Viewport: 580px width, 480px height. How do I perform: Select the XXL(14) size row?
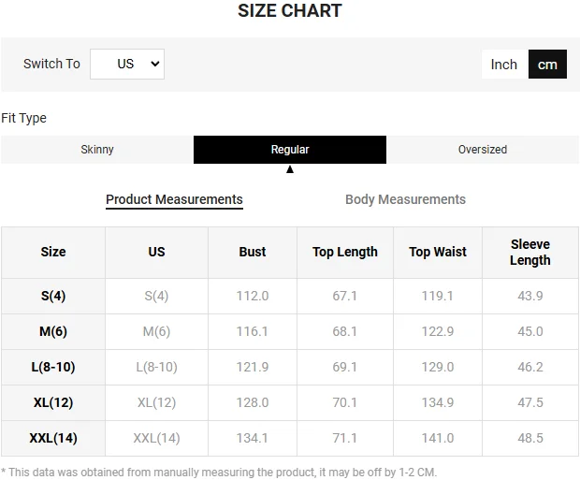(53, 438)
